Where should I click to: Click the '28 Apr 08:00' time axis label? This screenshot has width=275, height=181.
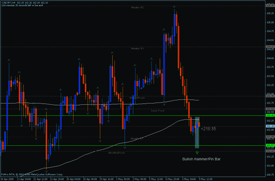(90, 179)
